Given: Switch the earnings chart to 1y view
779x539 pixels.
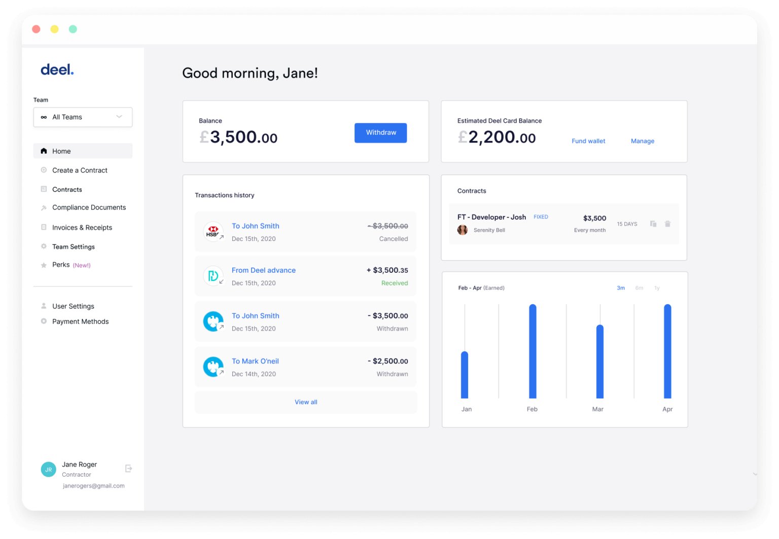Looking at the screenshot, I should coord(657,288).
